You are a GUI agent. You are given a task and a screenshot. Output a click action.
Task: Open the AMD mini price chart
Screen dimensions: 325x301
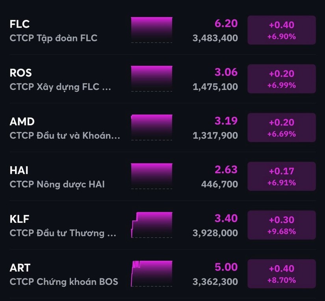coord(152,127)
